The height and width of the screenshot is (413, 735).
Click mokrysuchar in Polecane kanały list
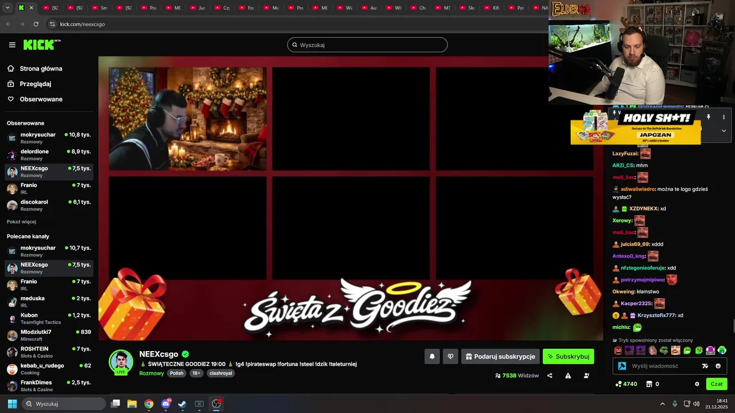(49, 251)
